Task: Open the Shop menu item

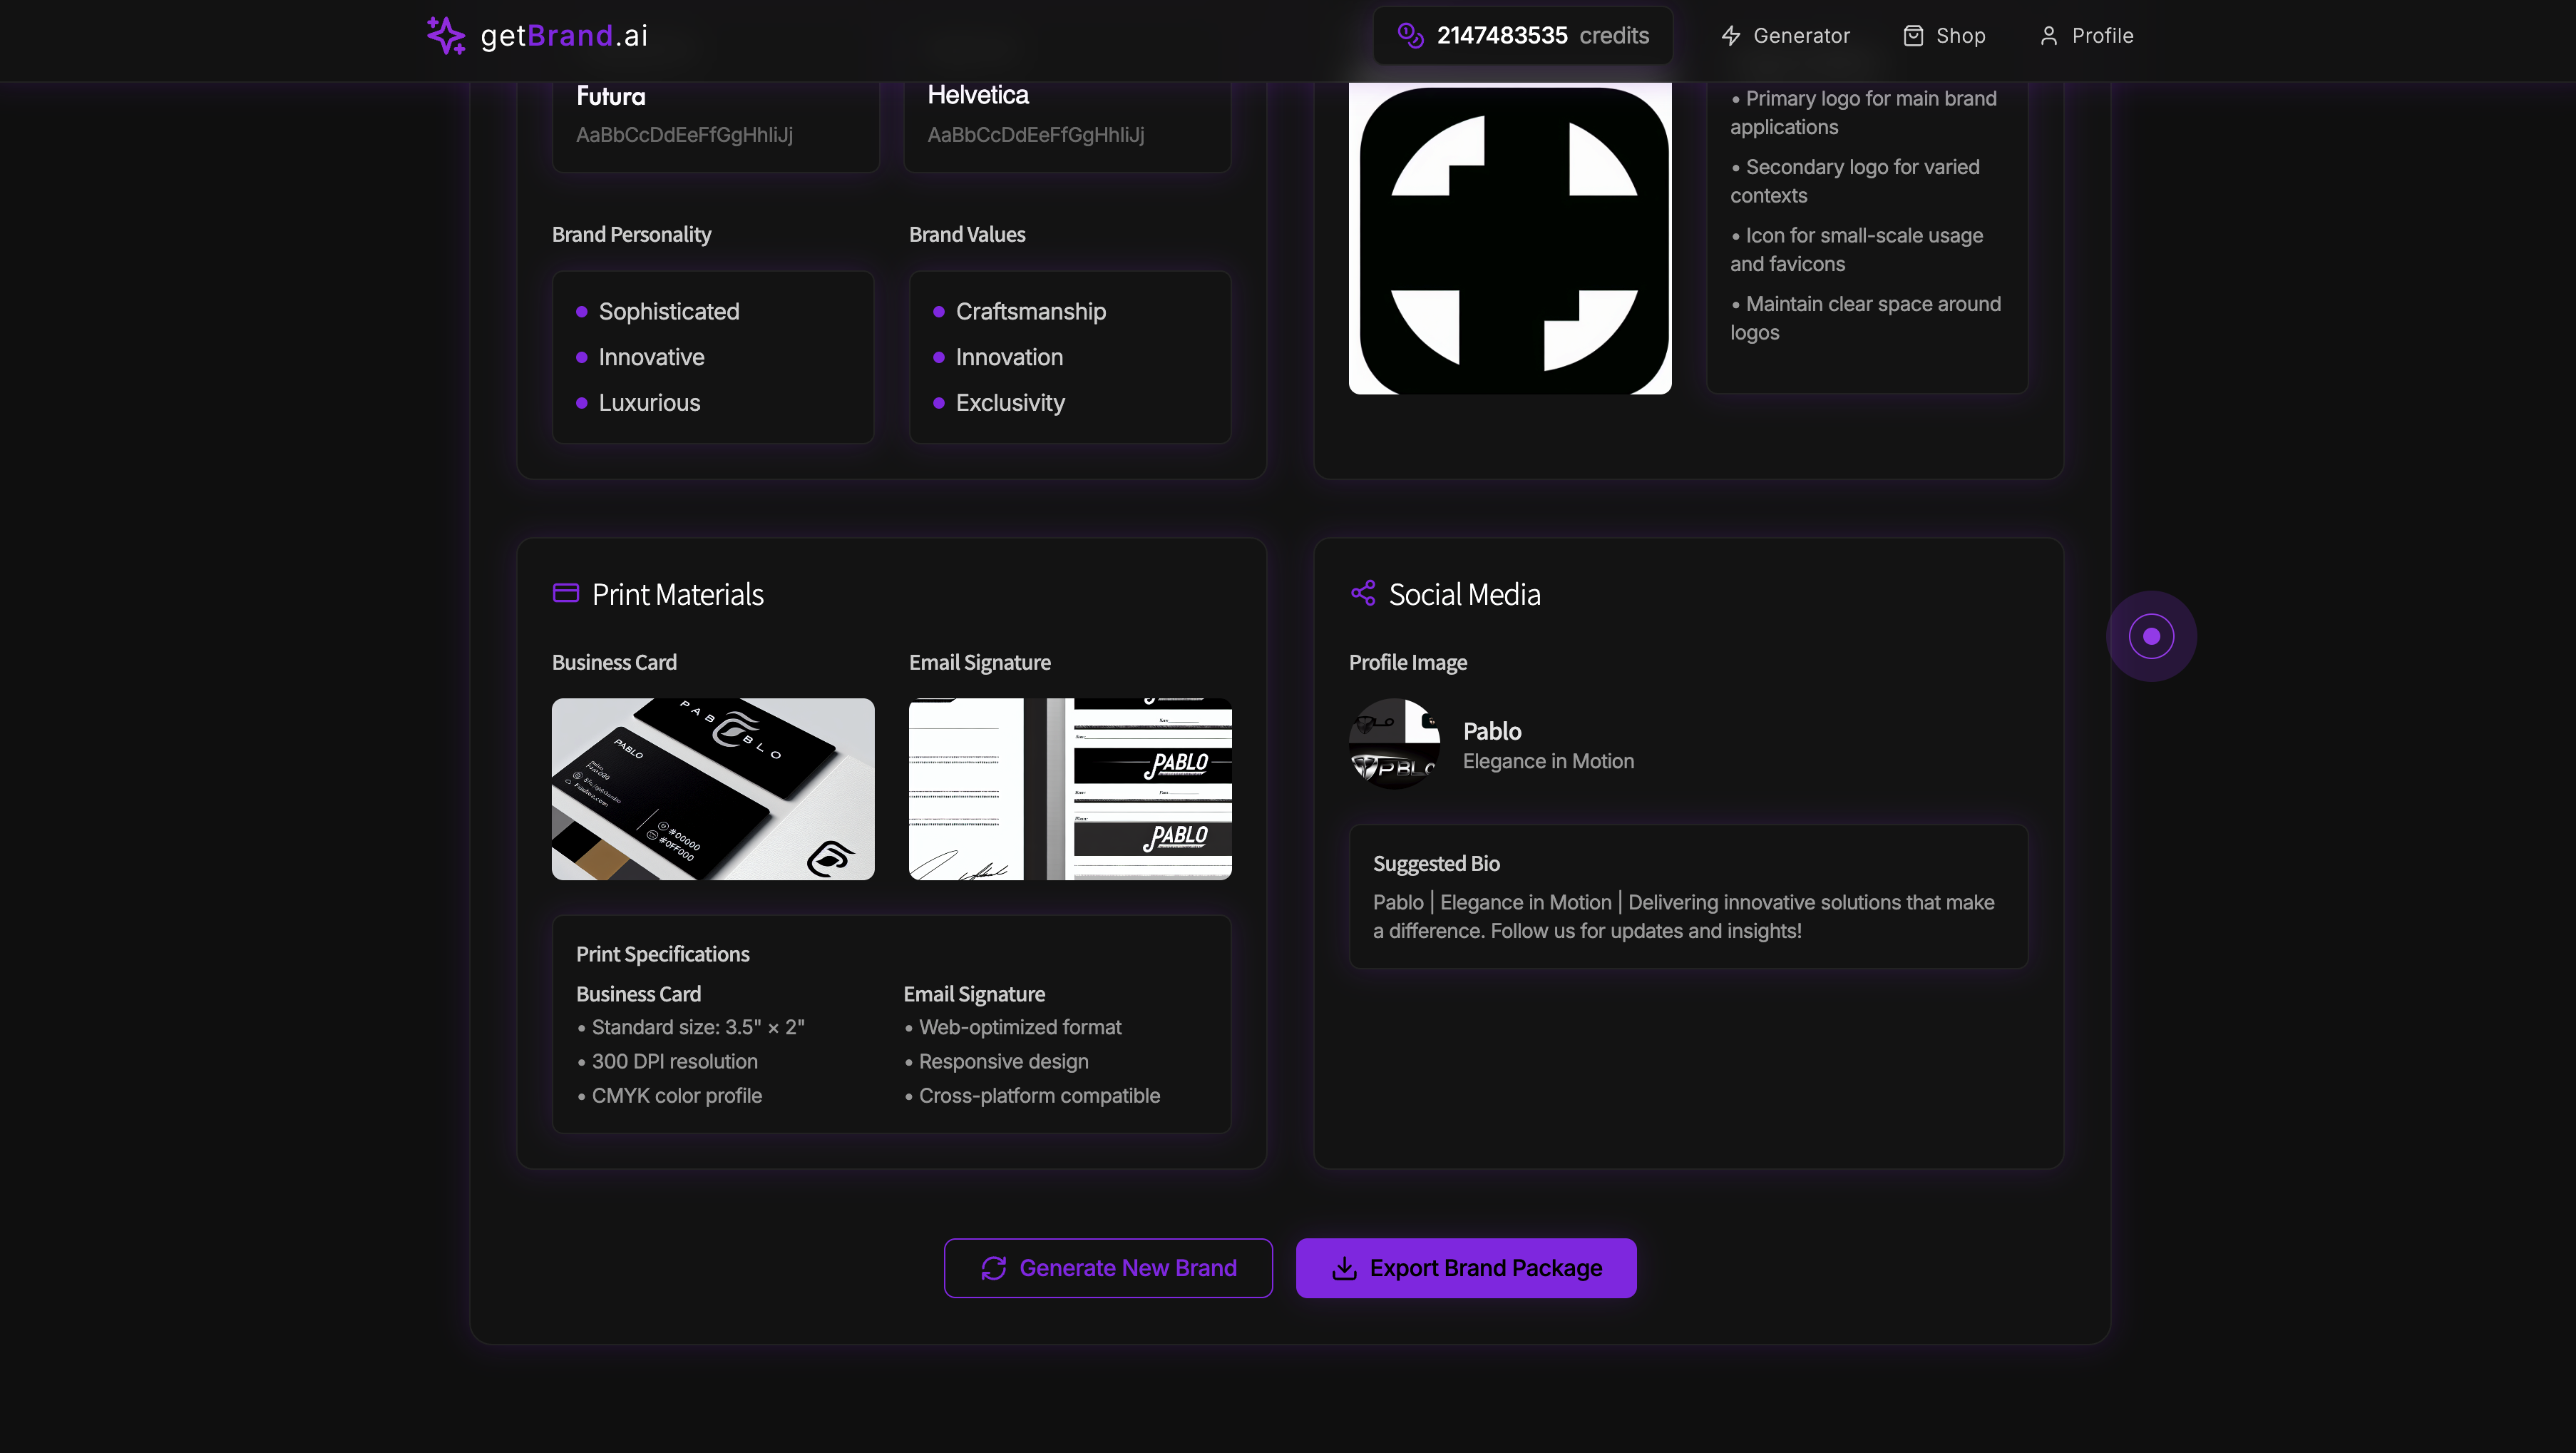Action: [x=1959, y=36]
